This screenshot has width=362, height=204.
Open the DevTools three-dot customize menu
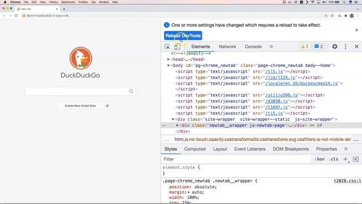[346, 46]
